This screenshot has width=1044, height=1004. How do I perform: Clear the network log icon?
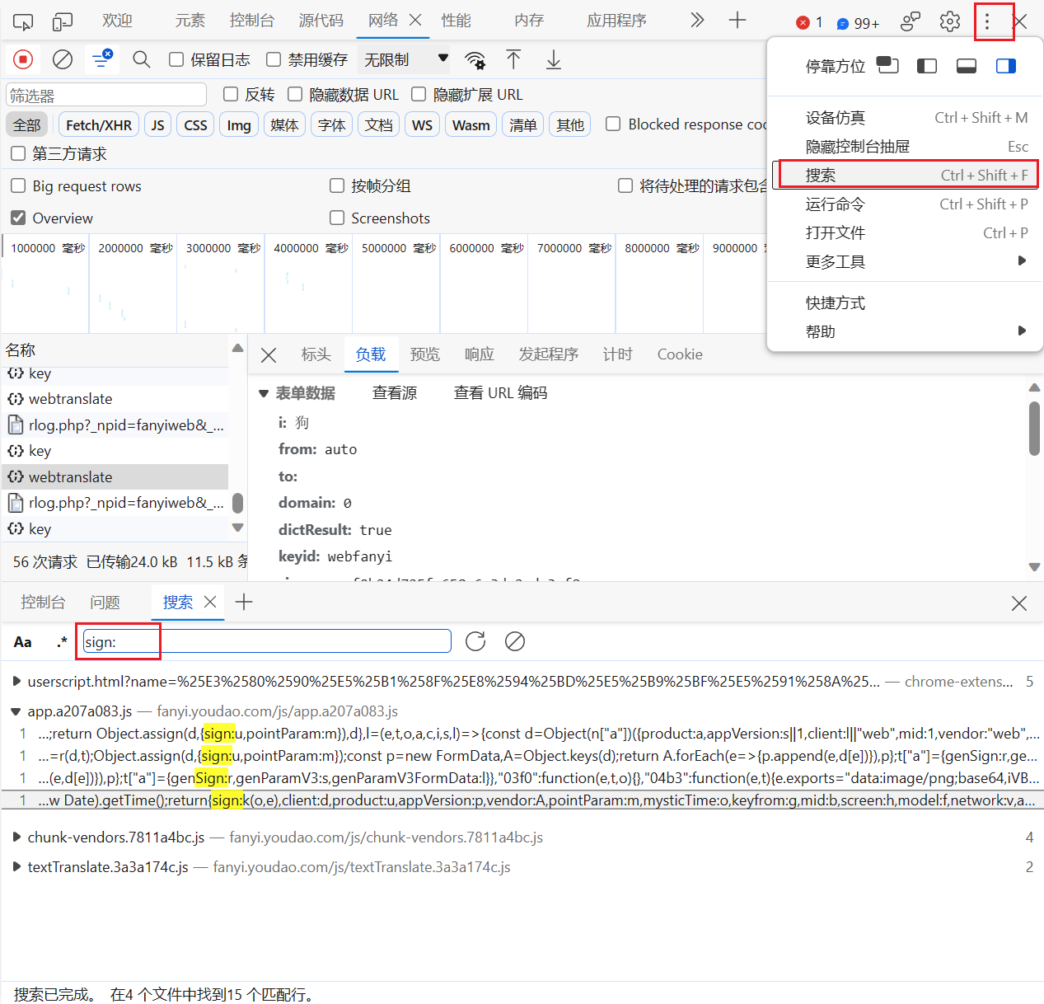(x=63, y=59)
